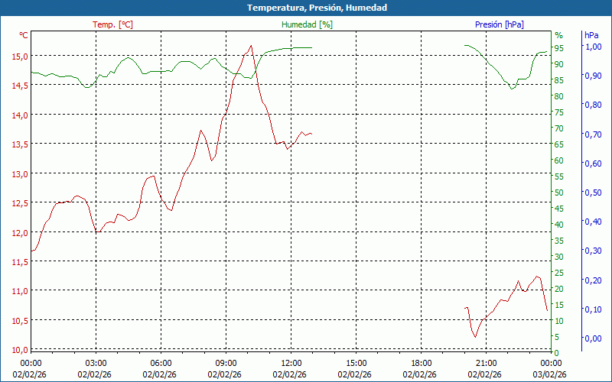612x382 pixels.
Task: Click the '10' humidity axis value
Action: (559, 321)
